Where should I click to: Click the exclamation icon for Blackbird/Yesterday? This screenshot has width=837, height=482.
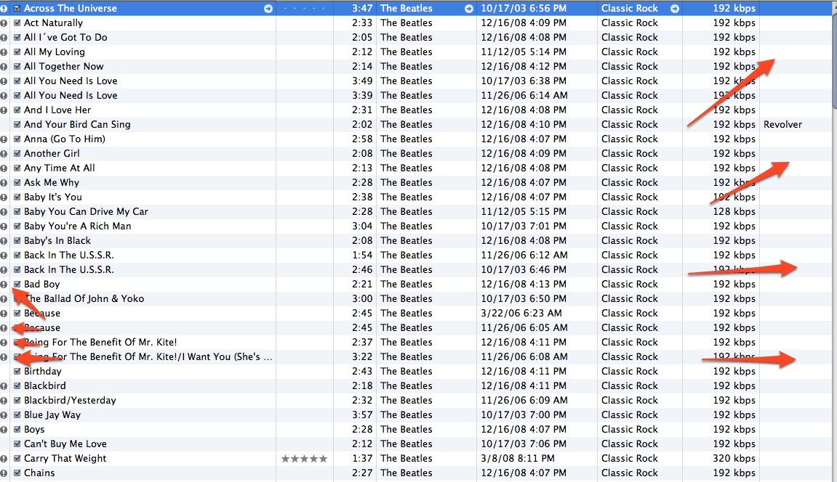(4, 401)
